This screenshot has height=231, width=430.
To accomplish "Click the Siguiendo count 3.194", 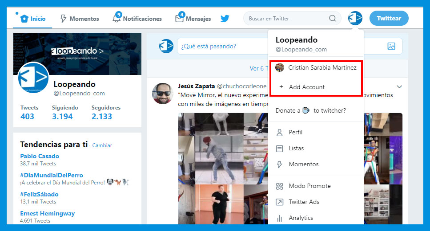I will click(62, 117).
